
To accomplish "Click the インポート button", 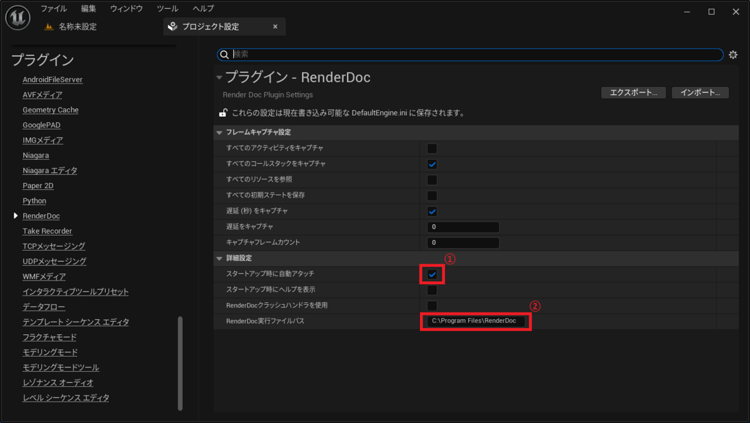I will pyautogui.click(x=700, y=92).
